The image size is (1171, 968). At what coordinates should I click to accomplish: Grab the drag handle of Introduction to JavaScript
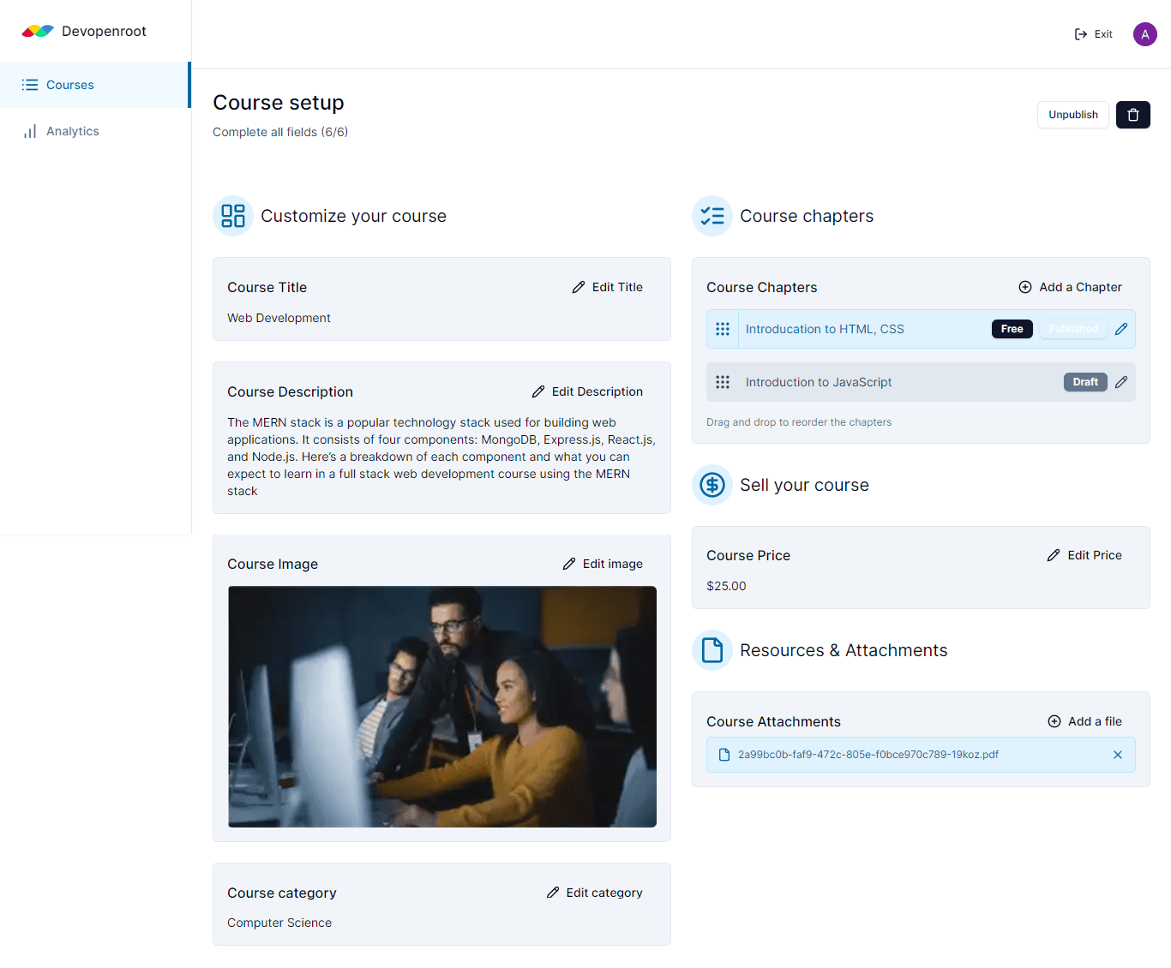723,382
